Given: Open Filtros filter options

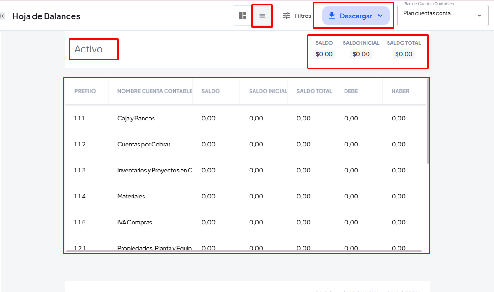Looking at the screenshot, I should point(297,16).
